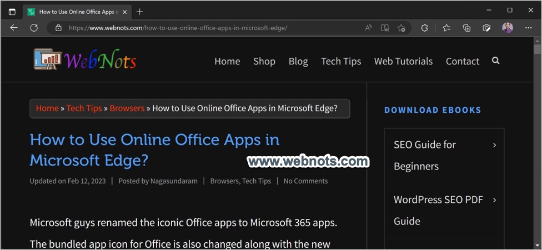
Task: Open the Edge profile avatar
Action: tap(508, 28)
